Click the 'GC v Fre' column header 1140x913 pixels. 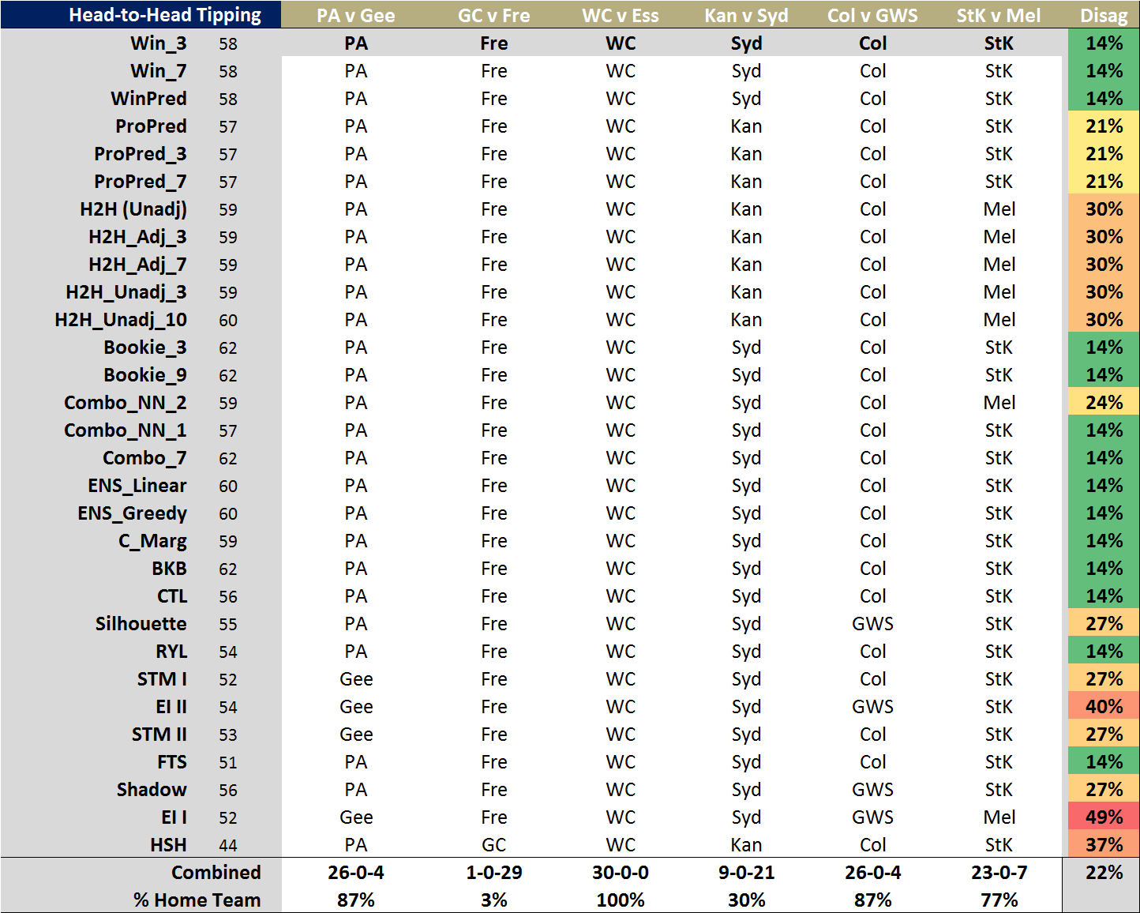coord(494,15)
